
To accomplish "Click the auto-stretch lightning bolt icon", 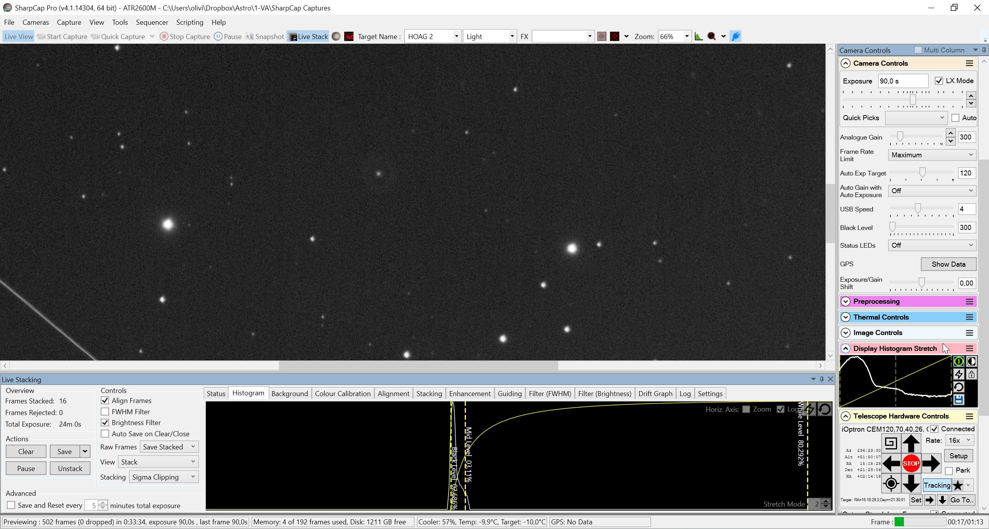I will pyautogui.click(x=958, y=374).
